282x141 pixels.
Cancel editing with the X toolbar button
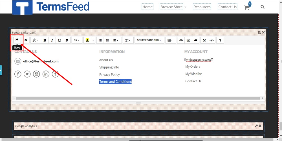click(26, 40)
